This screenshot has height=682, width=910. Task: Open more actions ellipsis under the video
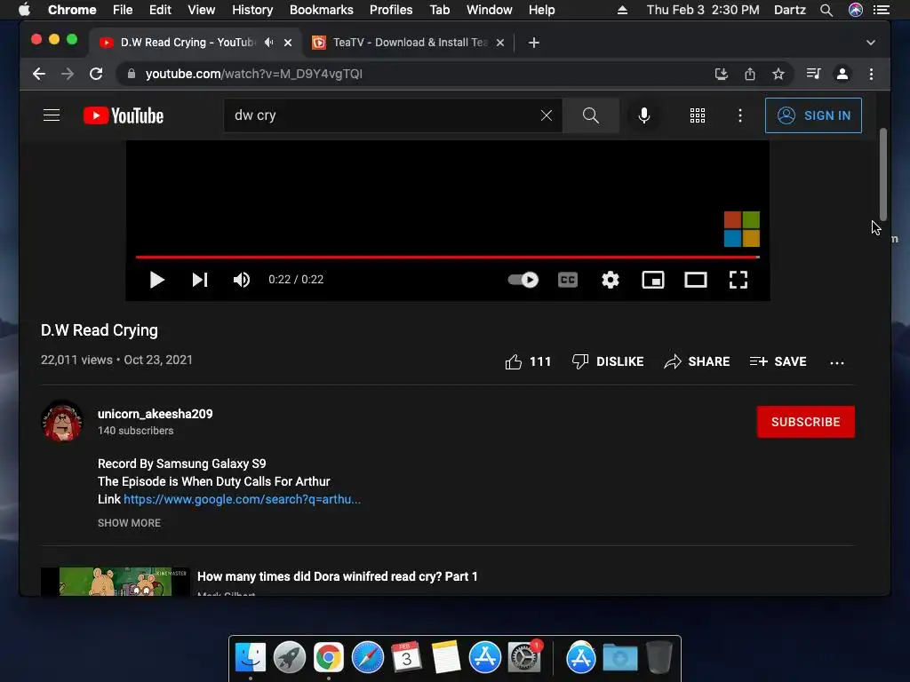click(x=837, y=363)
